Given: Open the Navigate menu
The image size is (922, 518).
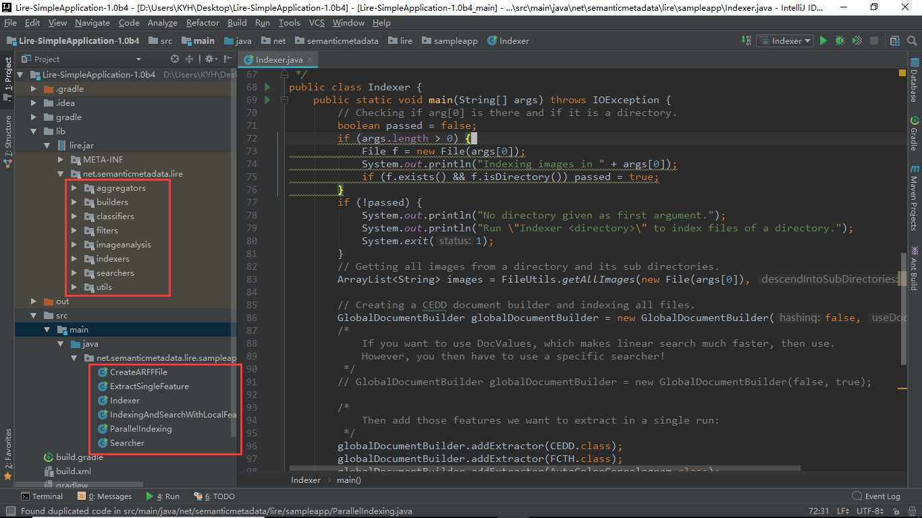Looking at the screenshot, I should point(92,22).
